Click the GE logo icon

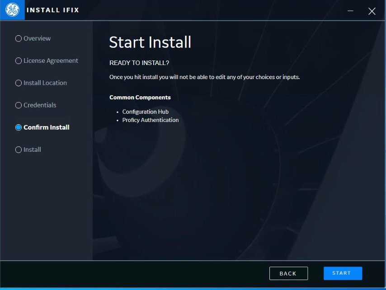(12, 10)
